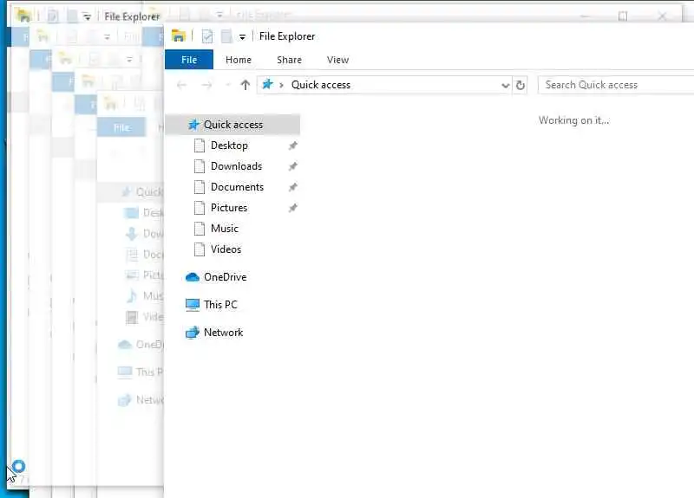Click the OneDrive cloud icon
The image size is (694, 498).
tap(192, 277)
